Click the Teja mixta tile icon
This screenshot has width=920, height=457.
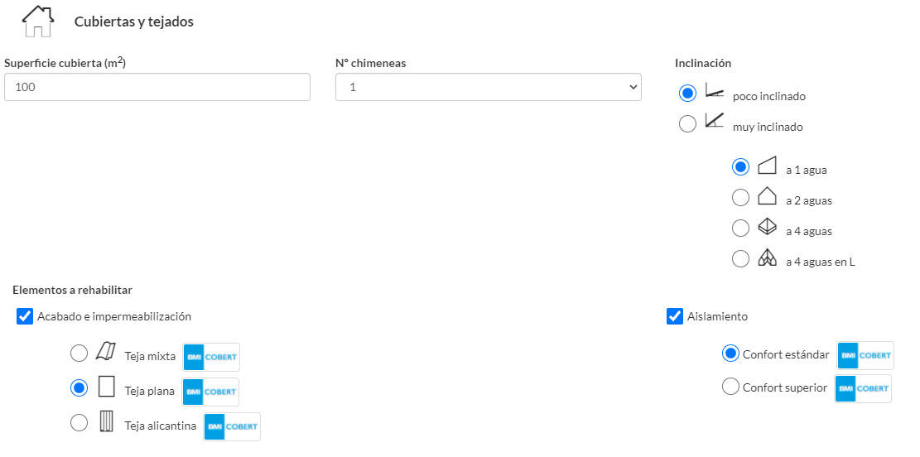(x=105, y=352)
